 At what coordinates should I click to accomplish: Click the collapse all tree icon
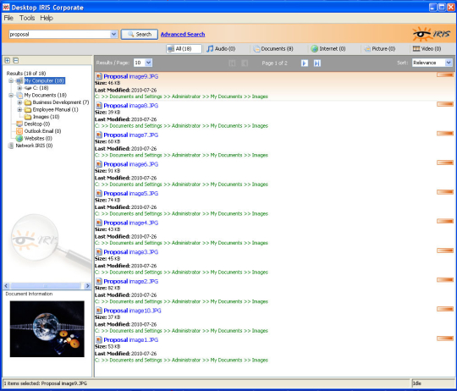(x=16, y=61)
